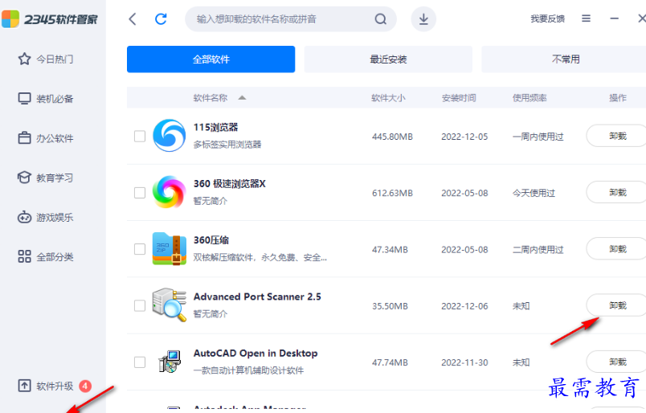This screenshot has height=413, width=646.
Task: Go back with the left arrow
Action: click(133, 19)
